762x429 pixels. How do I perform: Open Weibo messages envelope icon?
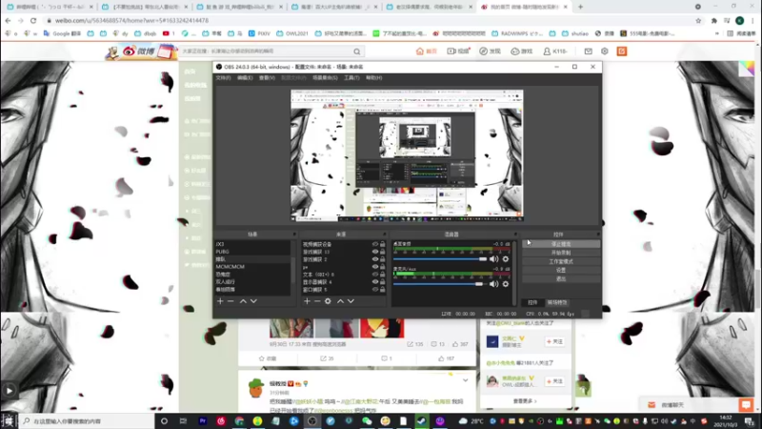(588, 51)
